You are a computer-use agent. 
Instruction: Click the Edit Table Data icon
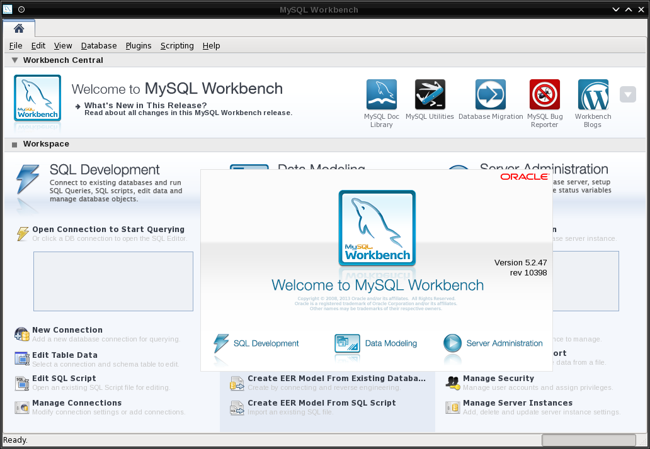click(x=22, y=358)
